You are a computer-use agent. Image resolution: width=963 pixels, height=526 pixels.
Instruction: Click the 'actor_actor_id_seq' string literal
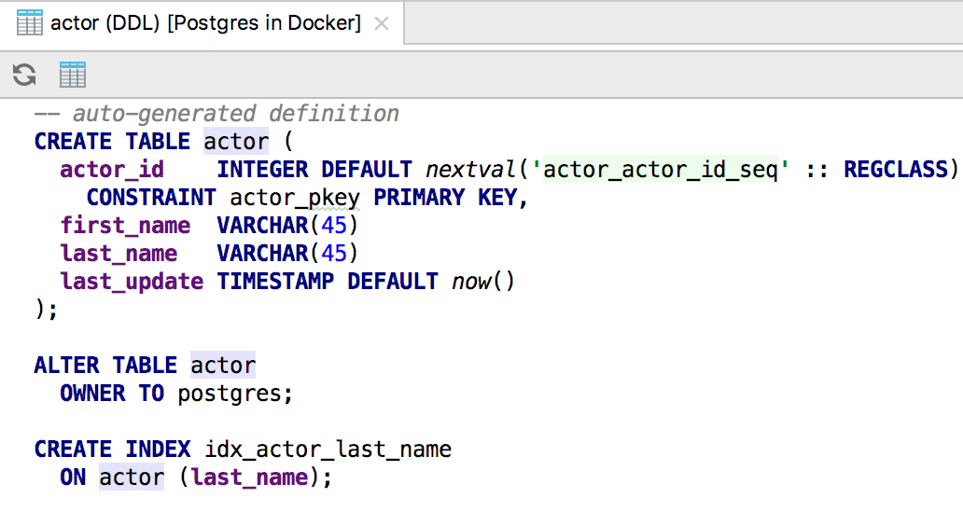(661, 170)
